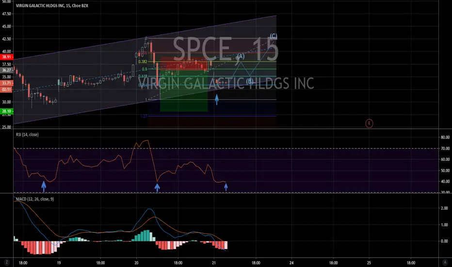This screenshot has width=452, height=267.
Task: Click the 2.00 MACD scale value
Action: point(445,208)
